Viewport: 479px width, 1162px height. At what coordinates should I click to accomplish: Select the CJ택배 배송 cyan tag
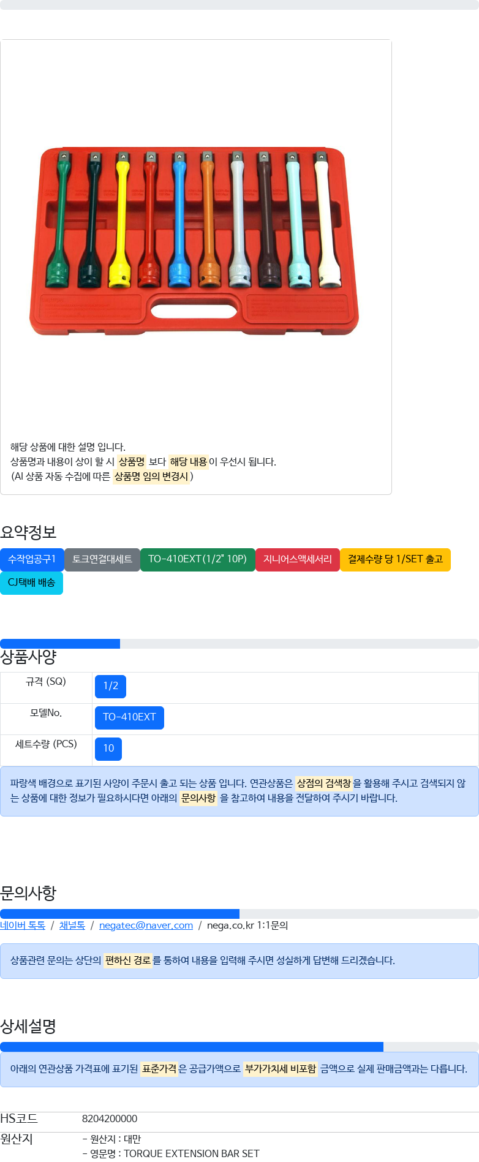(31, 583)
